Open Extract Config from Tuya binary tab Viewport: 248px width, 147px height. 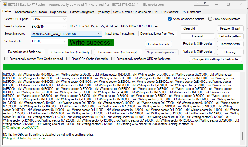(x=90, y=12)
